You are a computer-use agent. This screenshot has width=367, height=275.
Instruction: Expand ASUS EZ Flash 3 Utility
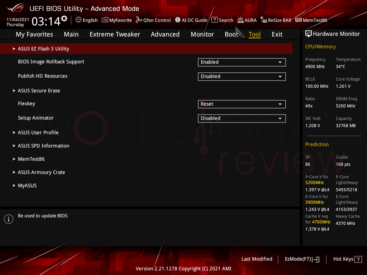click(x=146, y=49)
